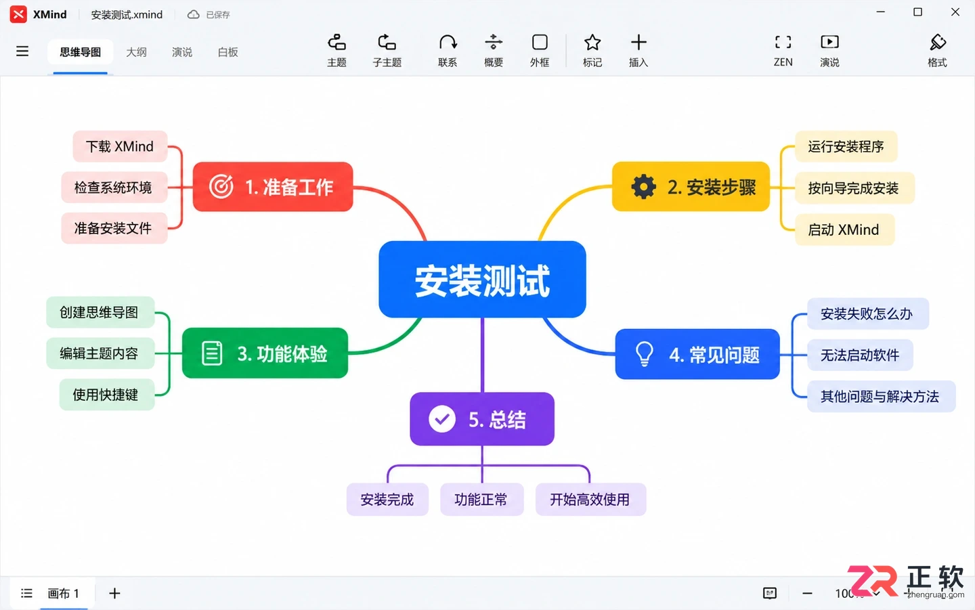Screen dimensions: 975x610
Task: Select subtopic 下载 XMind
Action: click(x=120, y=146)
